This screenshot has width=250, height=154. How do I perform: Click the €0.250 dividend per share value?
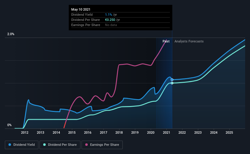(x=110, y=20)
